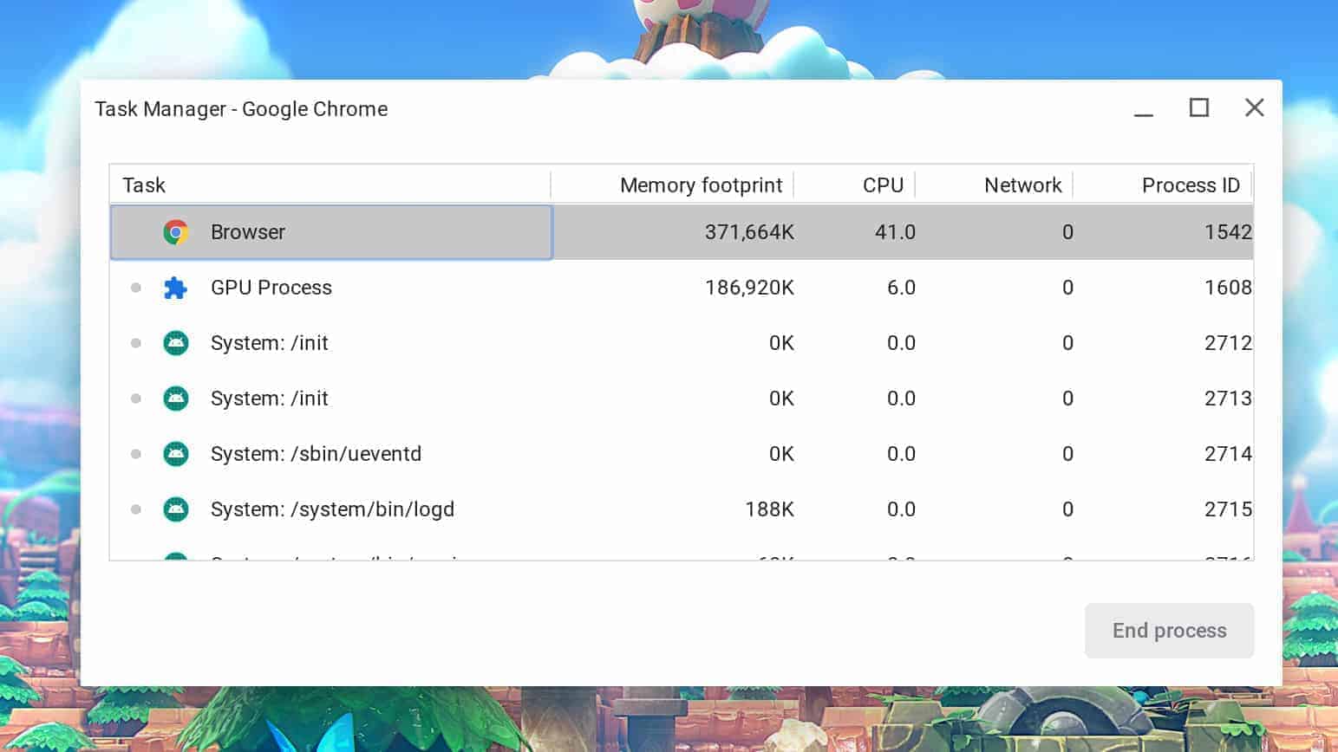This screenshot has width=1338, height=752.
Task: Click the Android icon in the process 2712 row
Action: [x=176, y=343]
